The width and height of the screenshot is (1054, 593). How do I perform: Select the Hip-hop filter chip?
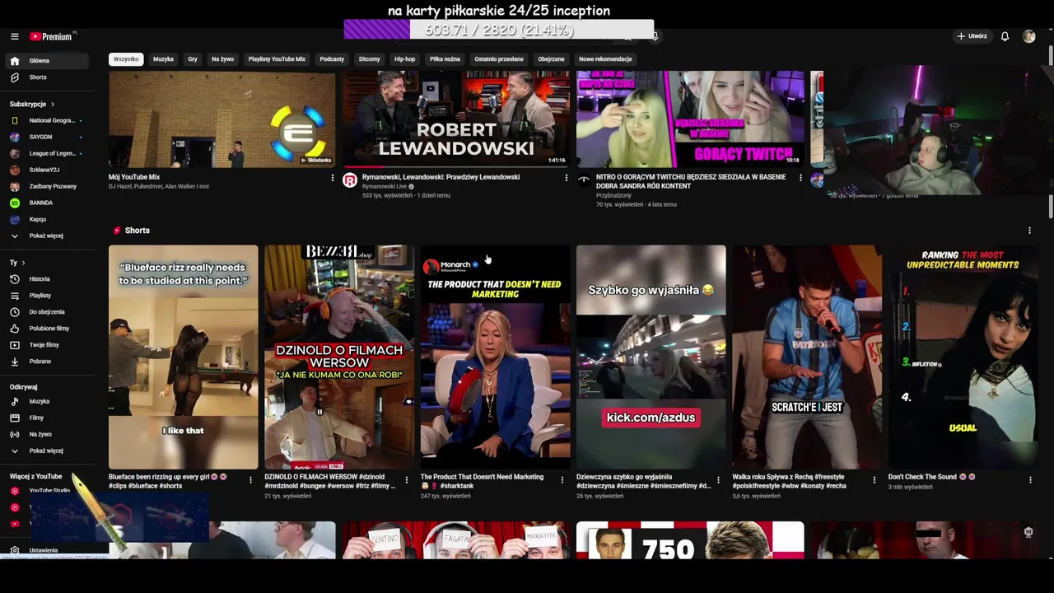pyautogui.click(x=404, y=59)
